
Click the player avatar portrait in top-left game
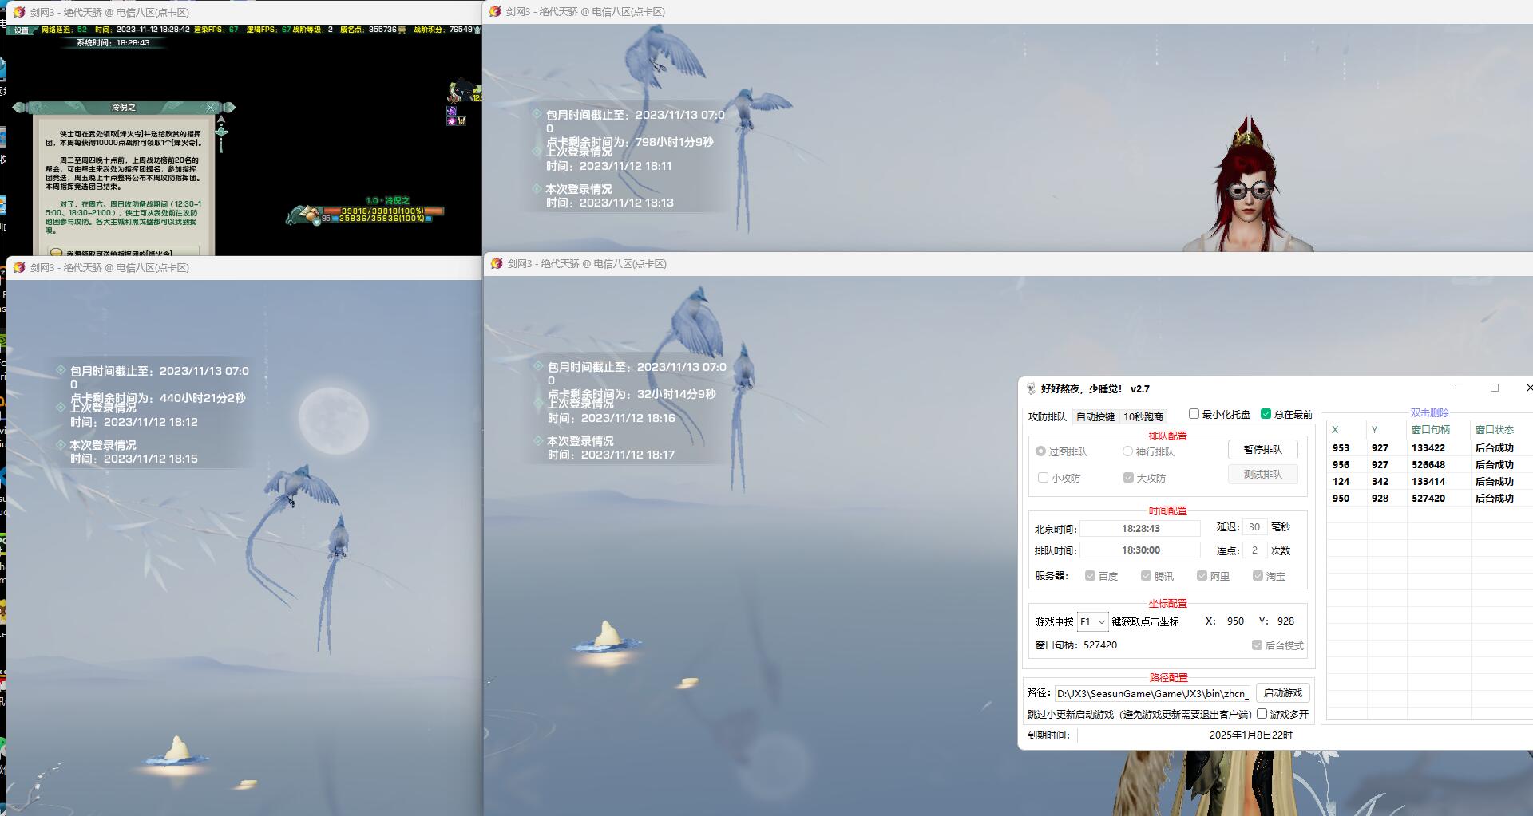coord(460,90)
